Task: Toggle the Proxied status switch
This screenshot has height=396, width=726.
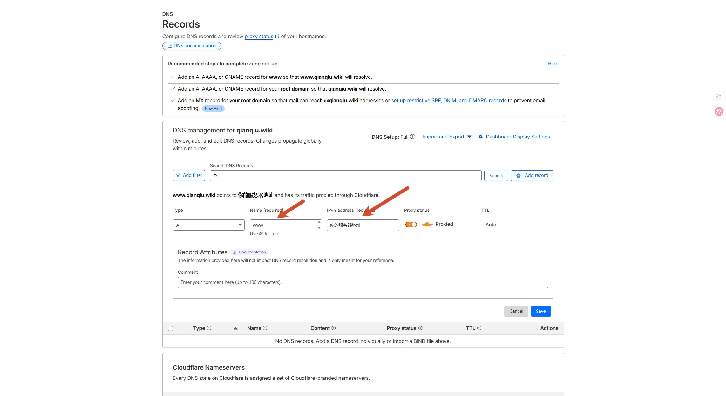Action: pos(411,225)
